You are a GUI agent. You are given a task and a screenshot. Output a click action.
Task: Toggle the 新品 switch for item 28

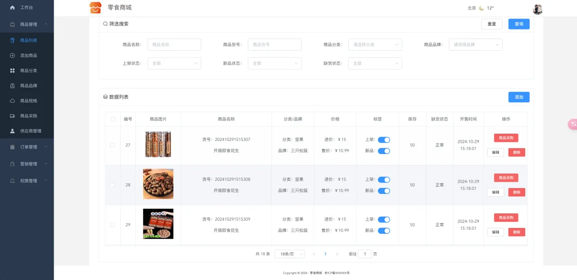click(384, 191)
